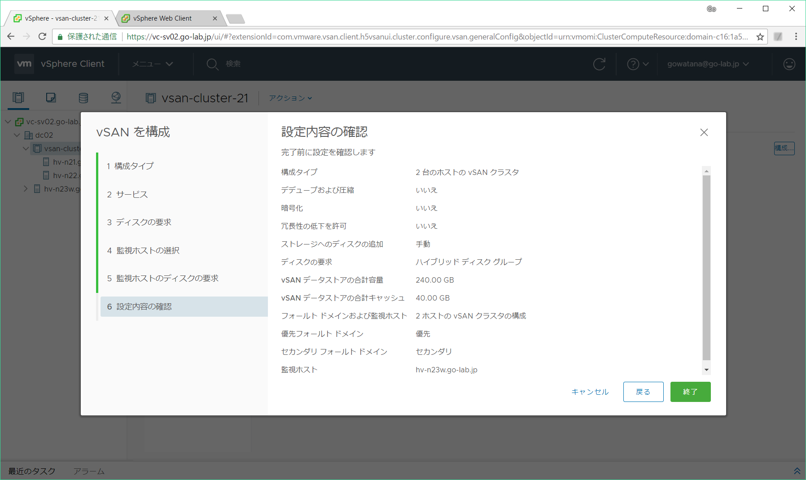Collapse the dc02 datacenter node
Screen dimensions: 806x480
coord(17,135)
